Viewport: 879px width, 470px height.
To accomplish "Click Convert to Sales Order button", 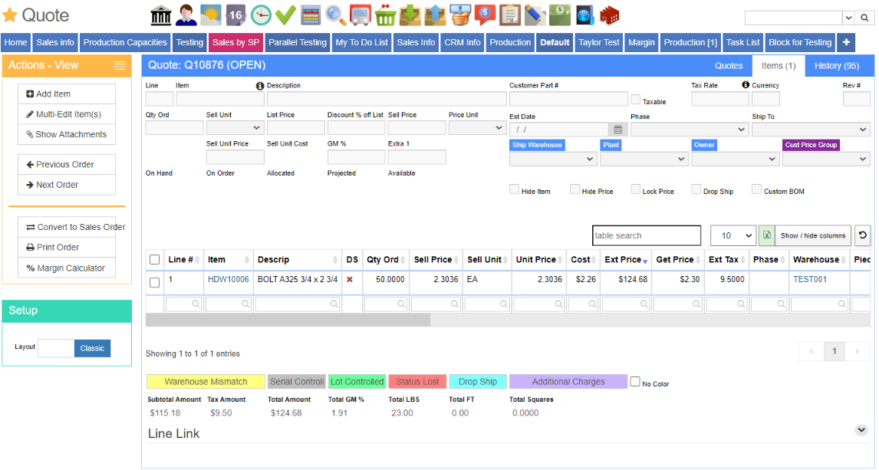I will (x=76, y=227).
